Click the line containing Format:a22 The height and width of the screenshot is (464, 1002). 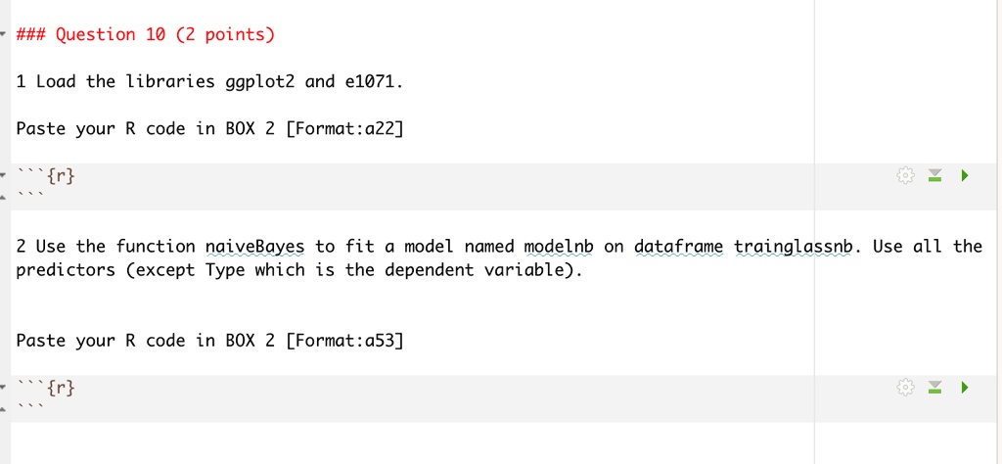click(x=209, y=129)
